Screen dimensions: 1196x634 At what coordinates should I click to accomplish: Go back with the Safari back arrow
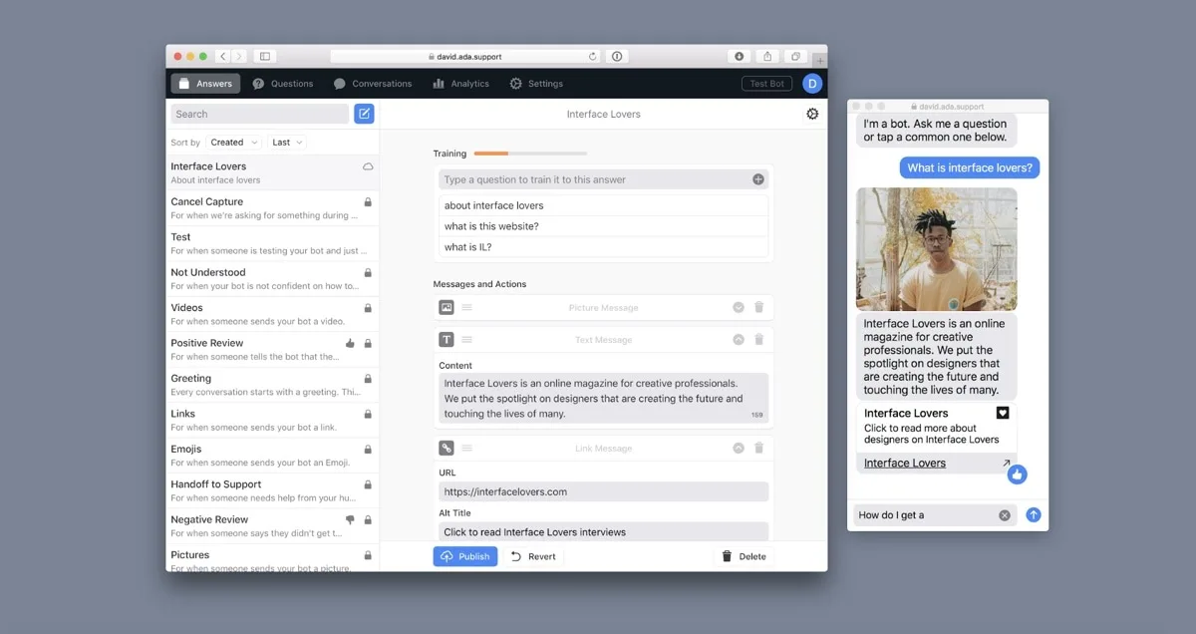click(x=223, y=57)
